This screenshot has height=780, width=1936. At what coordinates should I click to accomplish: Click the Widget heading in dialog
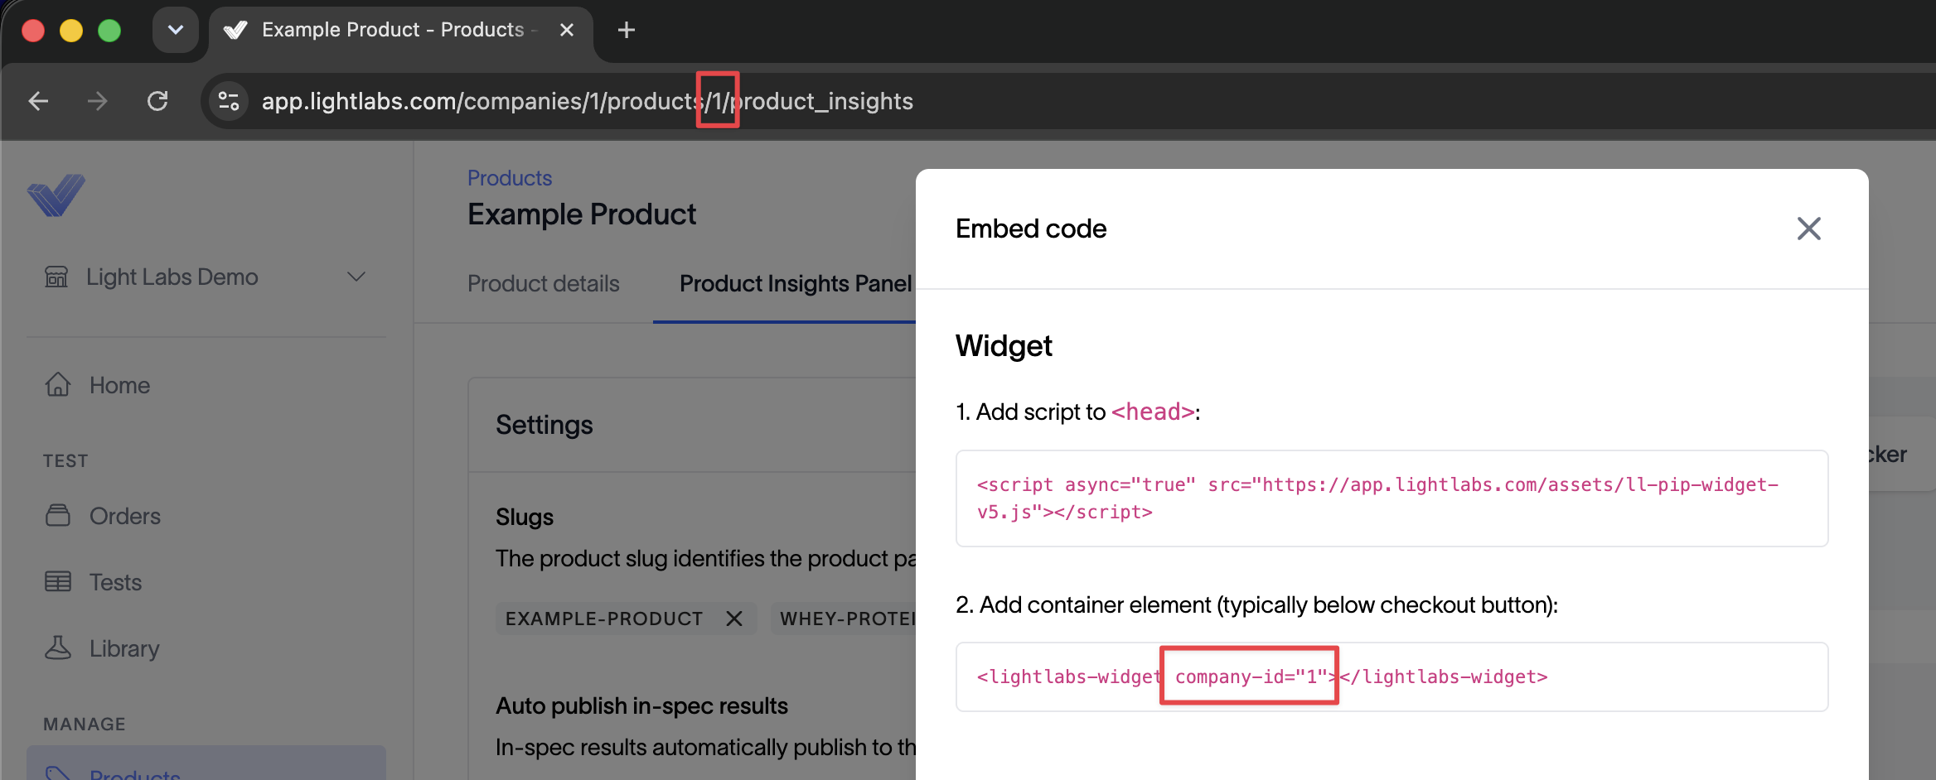tap(1004, 346)
